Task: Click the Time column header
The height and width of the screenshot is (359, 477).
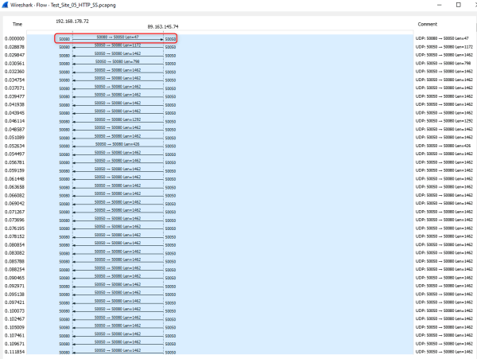Action: click(14, 25)
